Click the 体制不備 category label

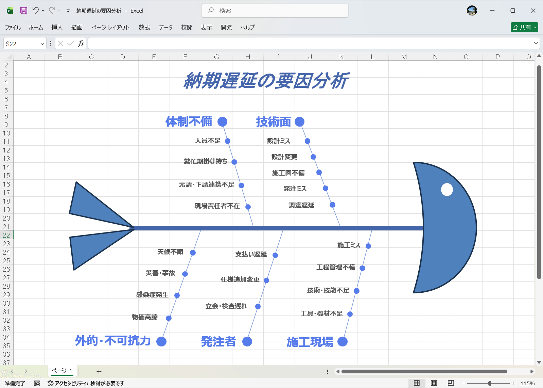click(x=189, y=122)
